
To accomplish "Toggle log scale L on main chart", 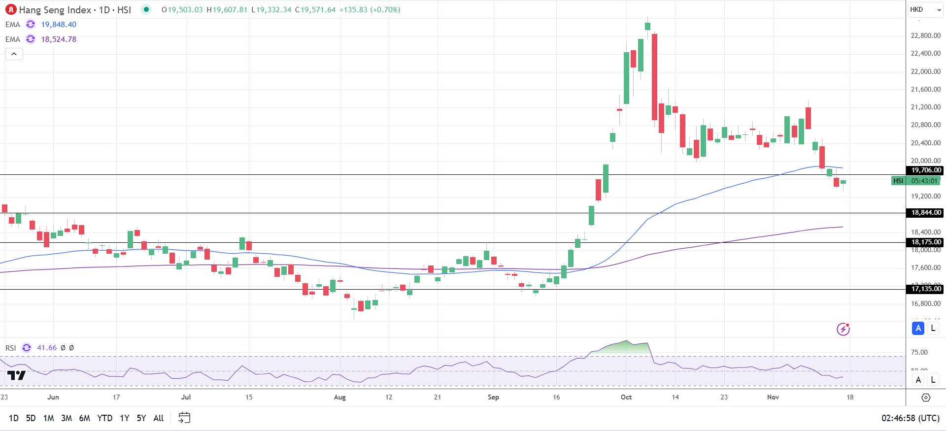I will click(x=933, y=328).
